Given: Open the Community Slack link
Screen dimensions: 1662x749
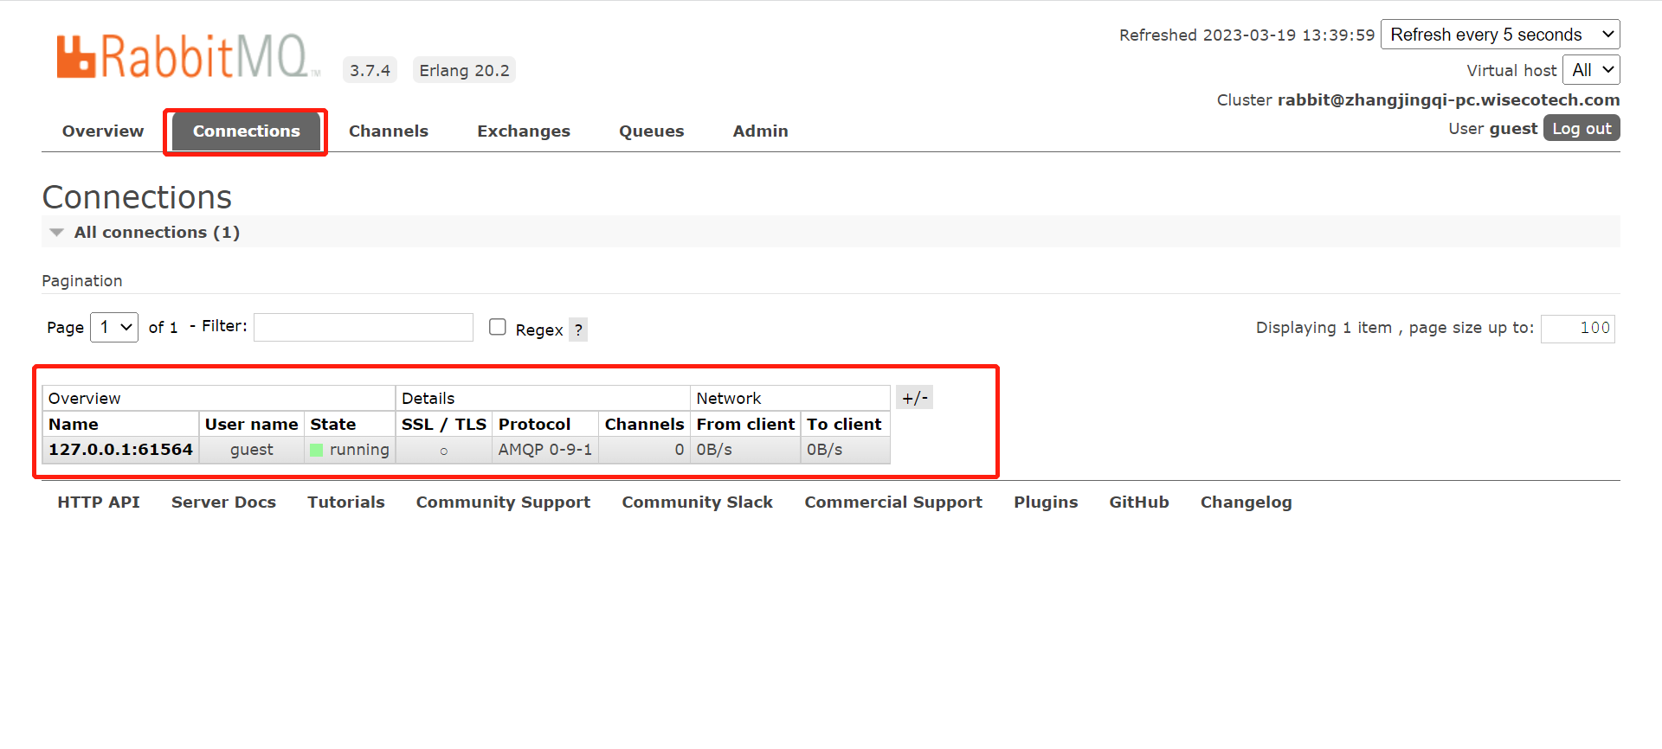Looking at the screenshot, I should (x=697, y=503).
